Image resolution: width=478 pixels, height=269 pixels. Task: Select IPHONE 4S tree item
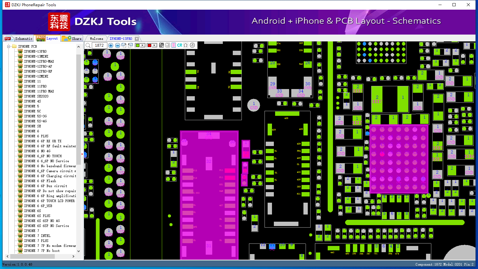(x=32, y=101)
